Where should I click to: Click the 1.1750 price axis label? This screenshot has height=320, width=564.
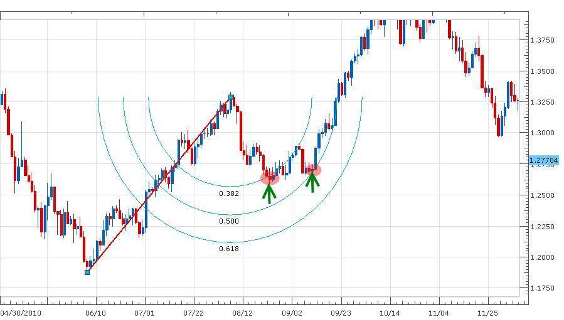[542, 289]
